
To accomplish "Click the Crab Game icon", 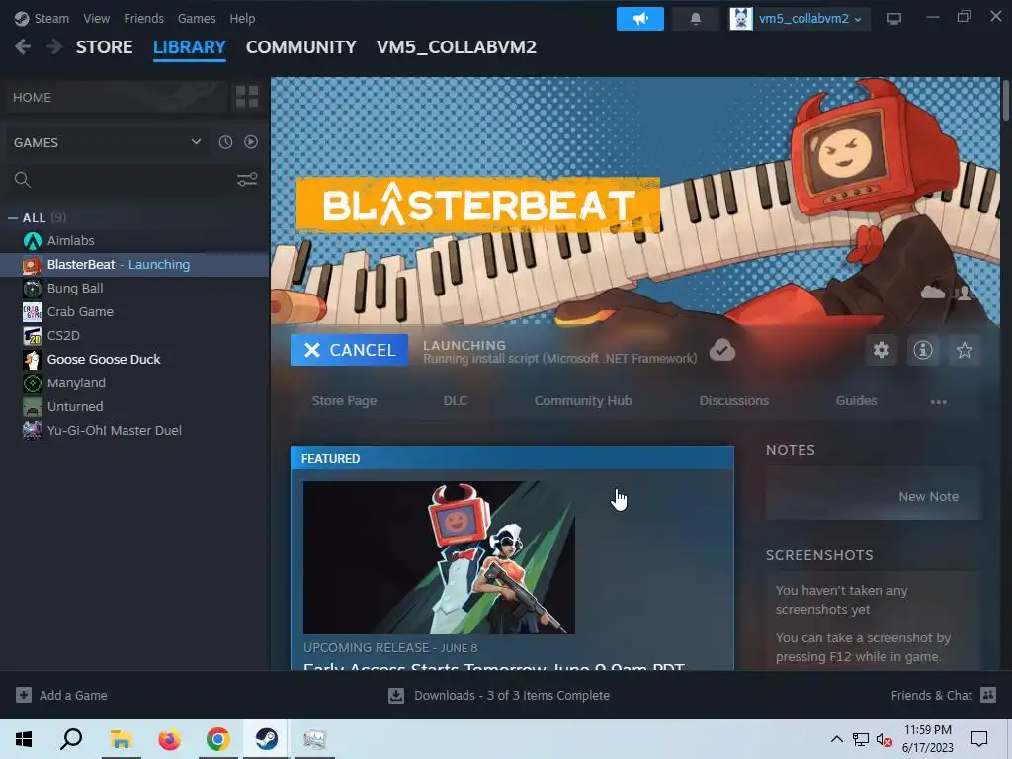I will [33, 311].
